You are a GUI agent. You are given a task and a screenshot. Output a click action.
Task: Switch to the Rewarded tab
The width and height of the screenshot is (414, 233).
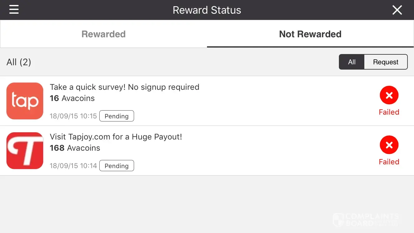pyautogui.click(x=104, y=34)
